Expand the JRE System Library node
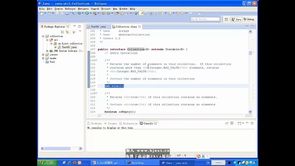This screenshot has height=166, width=295. click(x=47, y=51)
